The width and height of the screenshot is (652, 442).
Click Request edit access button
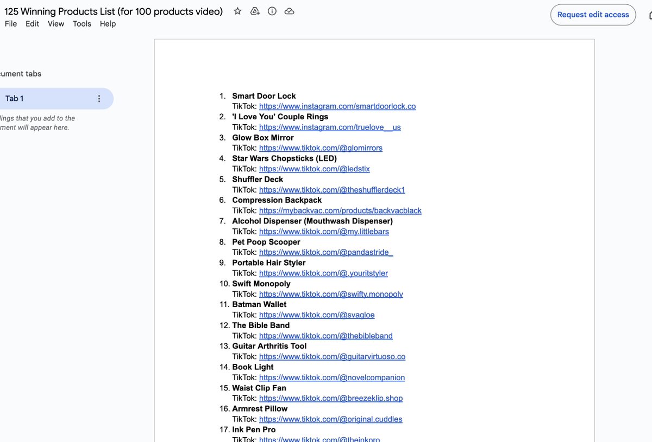coord(593,15)
